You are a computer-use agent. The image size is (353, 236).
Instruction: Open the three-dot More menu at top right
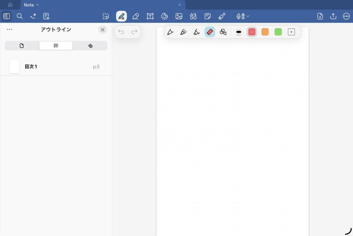tap(346, 16)
